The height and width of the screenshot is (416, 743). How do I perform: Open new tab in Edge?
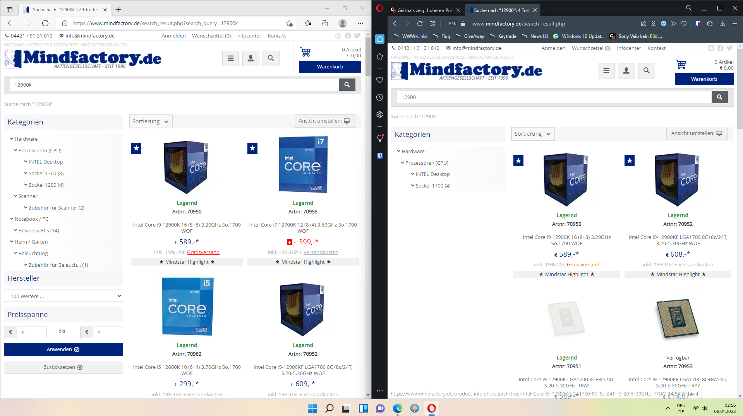click(x=118, y=10)
